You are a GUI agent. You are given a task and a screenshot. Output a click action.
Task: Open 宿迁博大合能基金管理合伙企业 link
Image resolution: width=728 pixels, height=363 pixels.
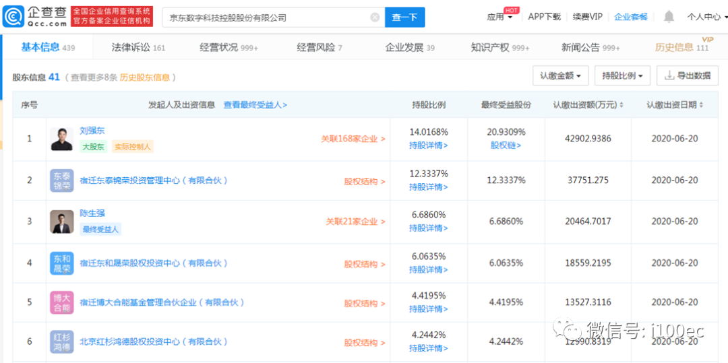coord(162,302)
